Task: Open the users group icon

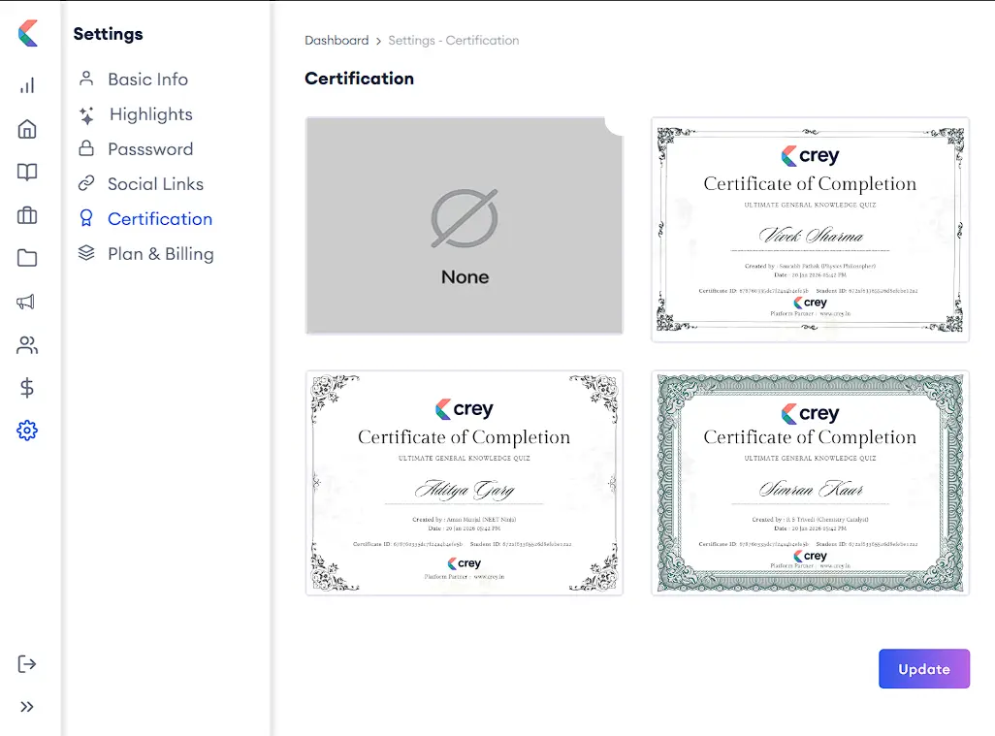Action: click(27, 345)
